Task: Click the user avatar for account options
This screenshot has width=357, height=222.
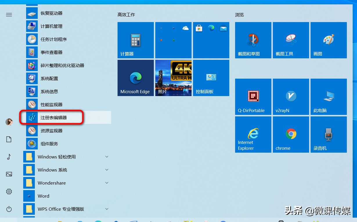Action: 9,122
